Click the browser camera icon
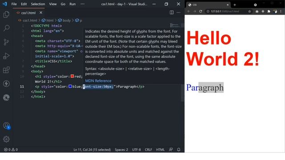The height and width of the screenshot is (160, 285). click(257, 12)
